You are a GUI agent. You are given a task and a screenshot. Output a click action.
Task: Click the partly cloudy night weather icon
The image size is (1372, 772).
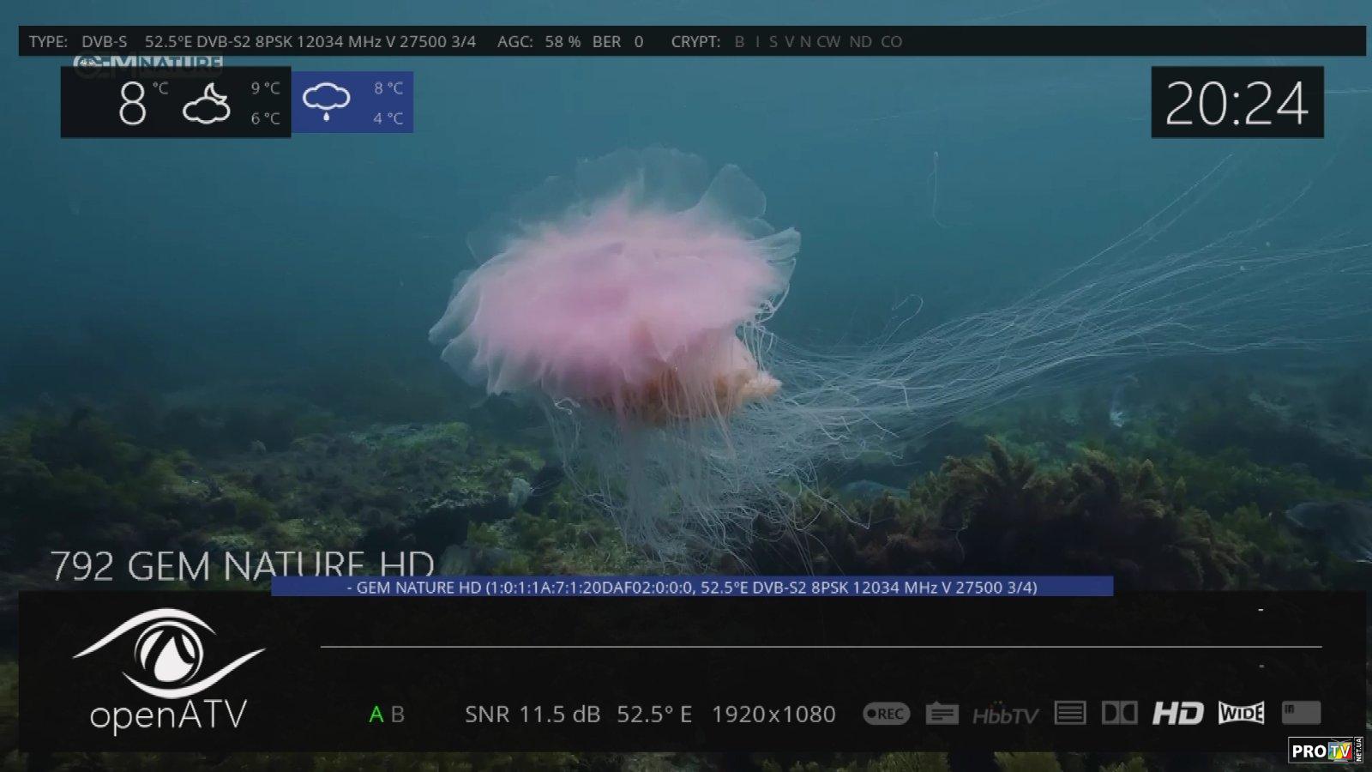coord(206,104)
